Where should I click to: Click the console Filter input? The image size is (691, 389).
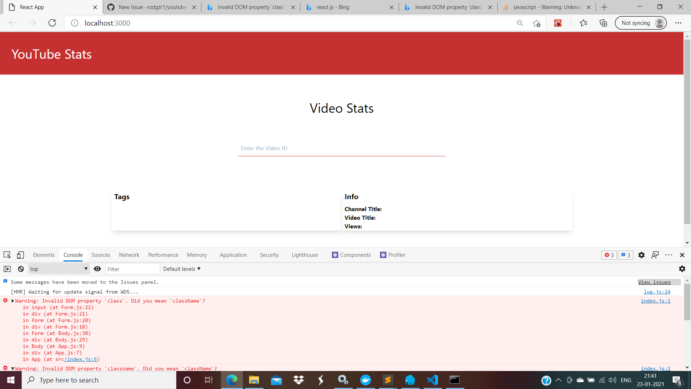[x=132, y=269]
